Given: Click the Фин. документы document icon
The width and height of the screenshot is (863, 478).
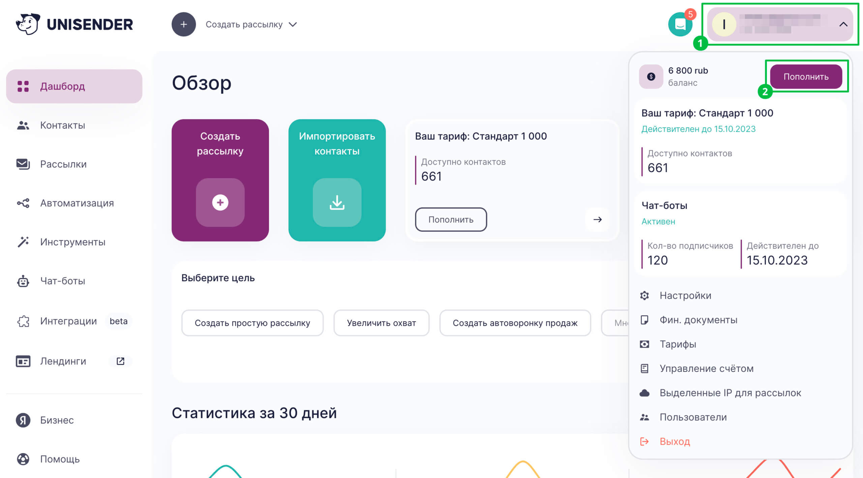Looking at the screenshot, I should (x=644, y=320).
